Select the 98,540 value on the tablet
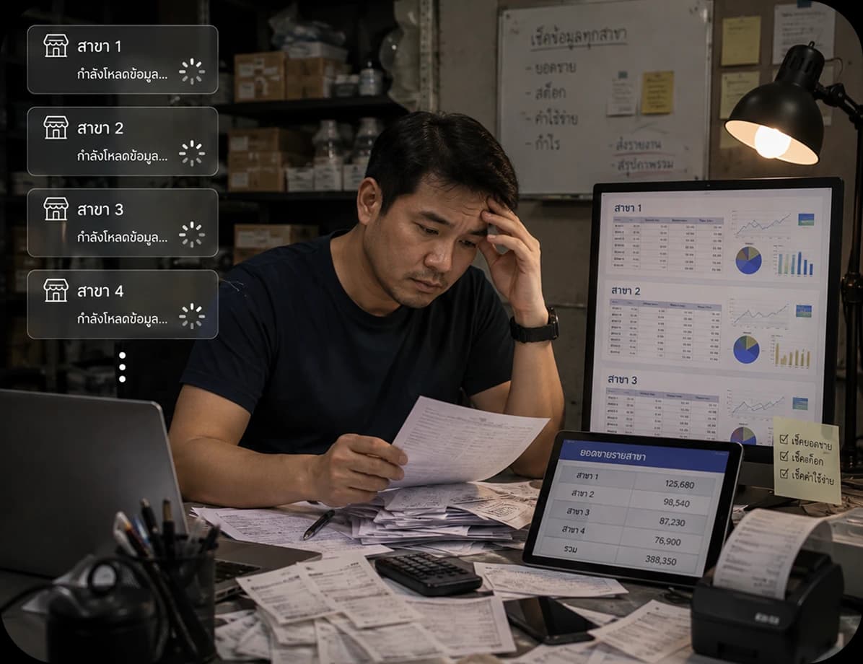Viewport: 863px width, 664px height. (676, 502)
